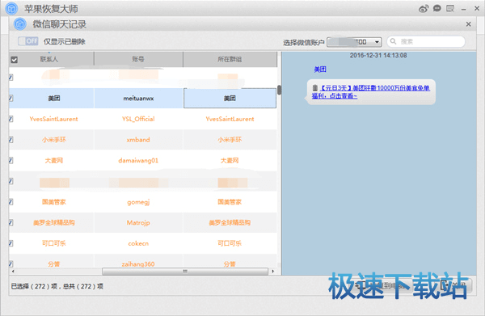Click the chat bubble feedback icon
The image size is (485, 316).
[436, 8]
